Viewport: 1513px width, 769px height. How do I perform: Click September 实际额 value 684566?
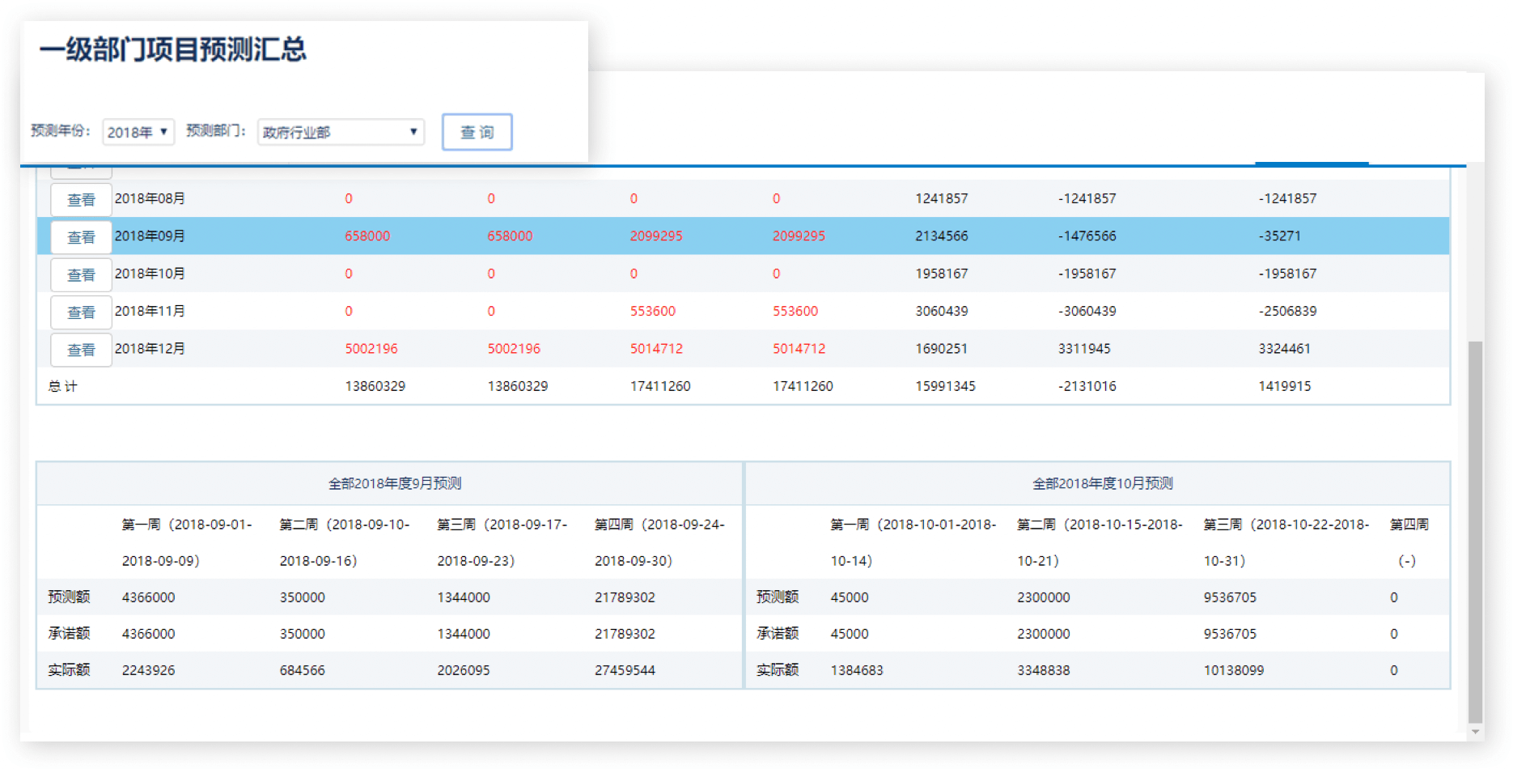302,670
